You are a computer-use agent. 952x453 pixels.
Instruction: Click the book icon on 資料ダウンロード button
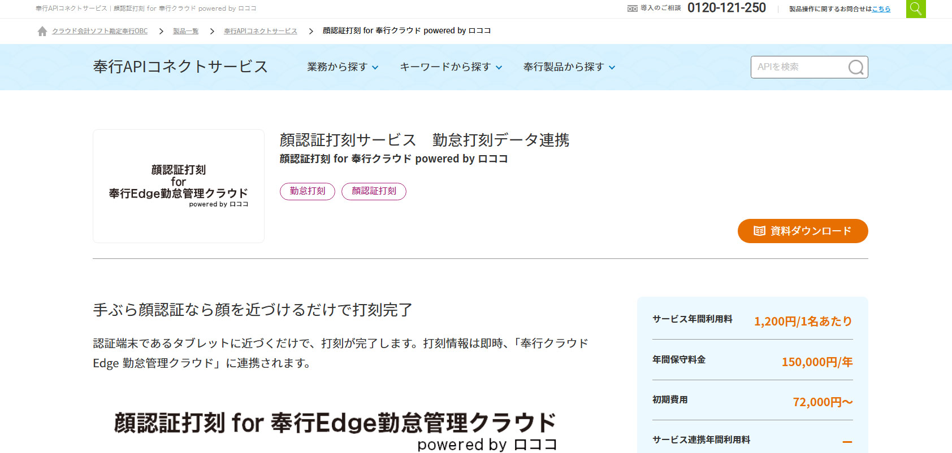pos(760,231)
